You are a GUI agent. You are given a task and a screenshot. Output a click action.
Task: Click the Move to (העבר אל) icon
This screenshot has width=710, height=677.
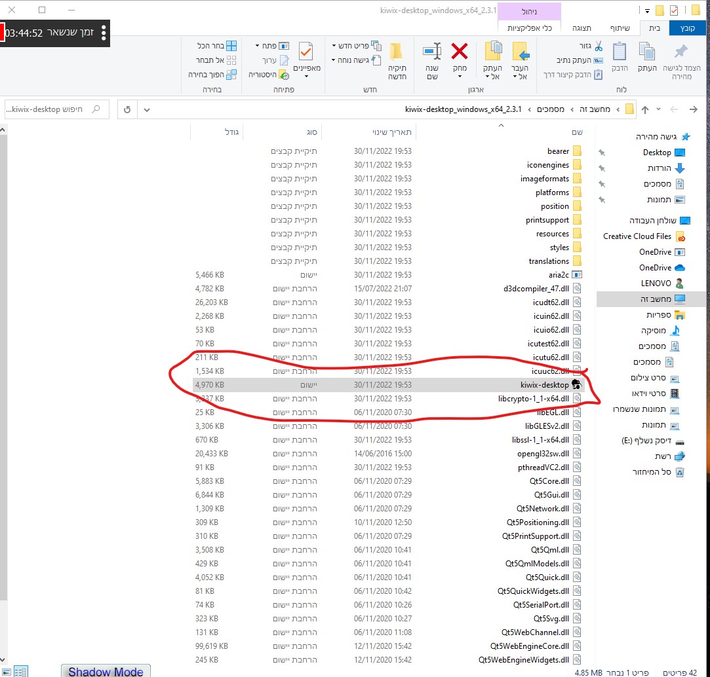click(521, 51)
